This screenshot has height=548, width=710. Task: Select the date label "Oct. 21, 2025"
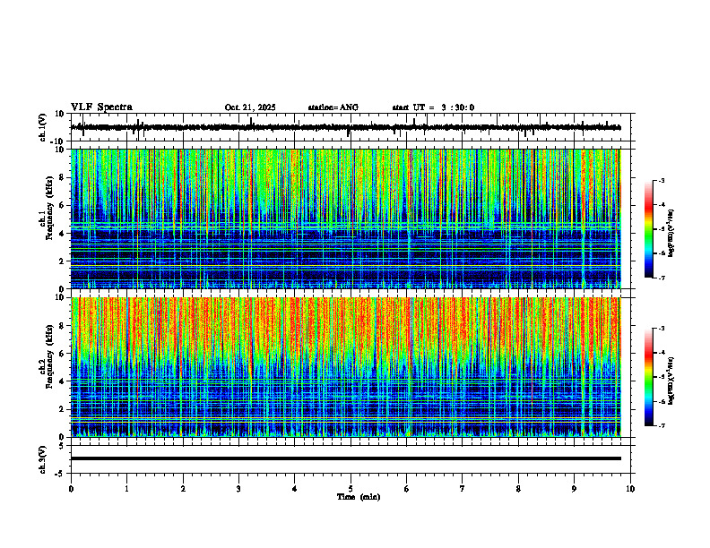[250, 107]
